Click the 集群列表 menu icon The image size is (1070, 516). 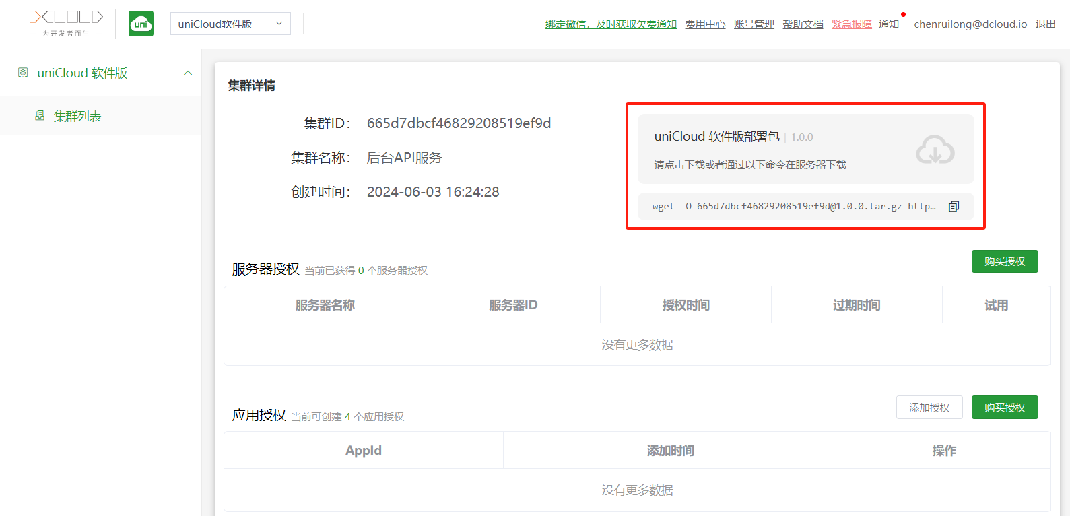(40, 116)
